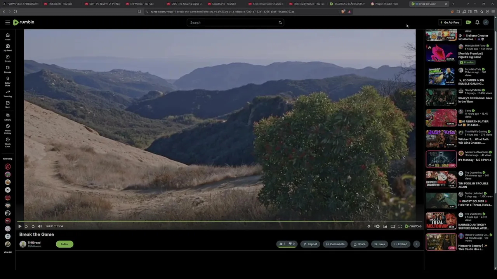497x279 pixels.
Task: Switch to the Liquid Sonic YouTube tab
Action: pyautogui.click(x=224, y=4)
